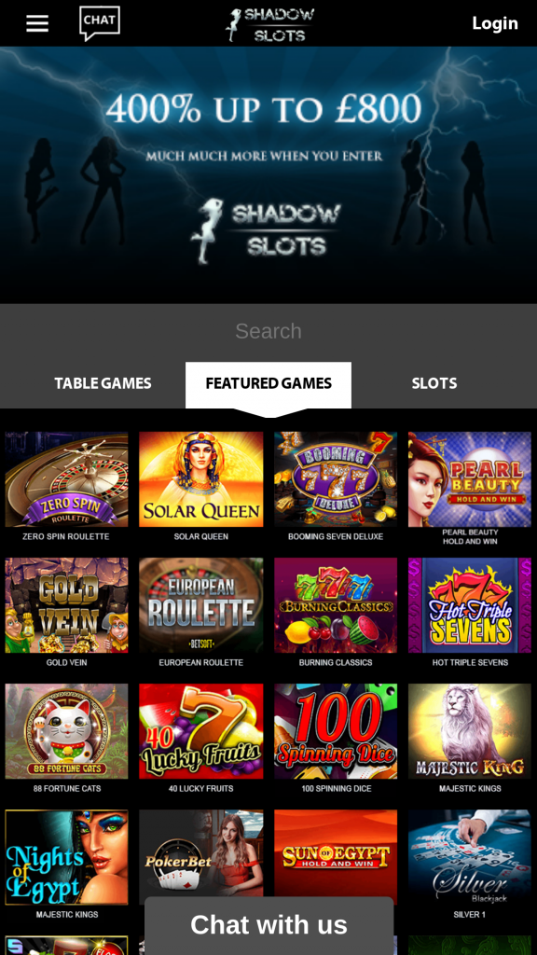Tap the Shadow Slots header logo
This screenshot has width=537, height=955.
click(269, 23)
